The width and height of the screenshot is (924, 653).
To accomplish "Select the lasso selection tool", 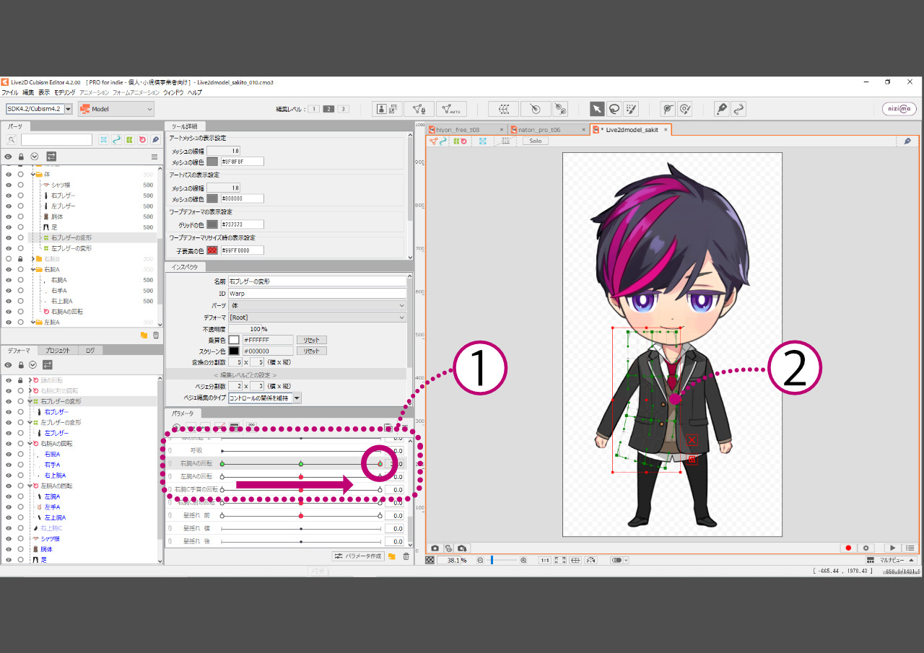I will click(614, 109).
